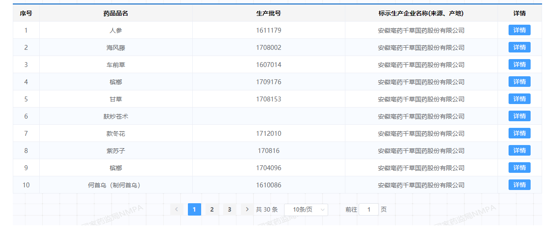Click the 前往 page number input field
The width and height of the screenshot is (554, 231).
coord(368,209)
